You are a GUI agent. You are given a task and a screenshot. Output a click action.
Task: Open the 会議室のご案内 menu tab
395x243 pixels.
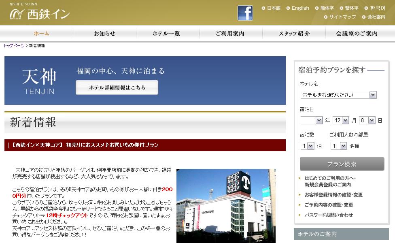pyautogui.click(x=357, y=34)
